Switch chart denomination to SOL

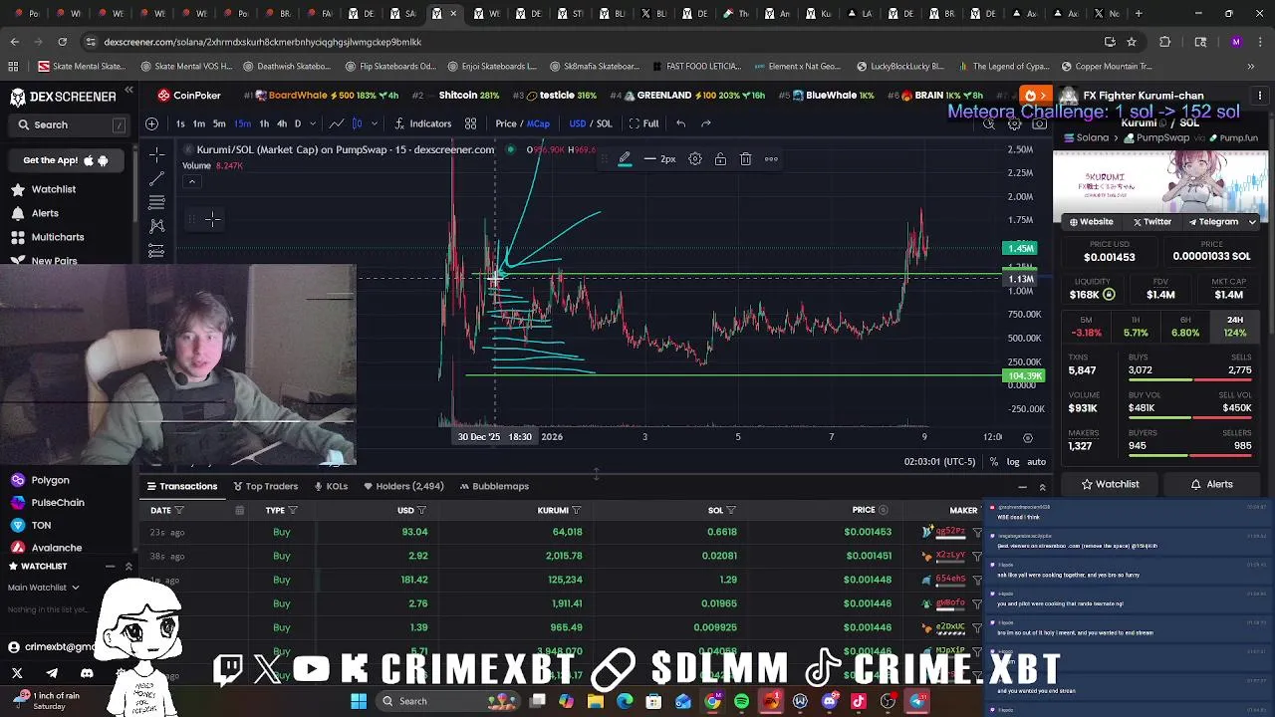(604, 123)
